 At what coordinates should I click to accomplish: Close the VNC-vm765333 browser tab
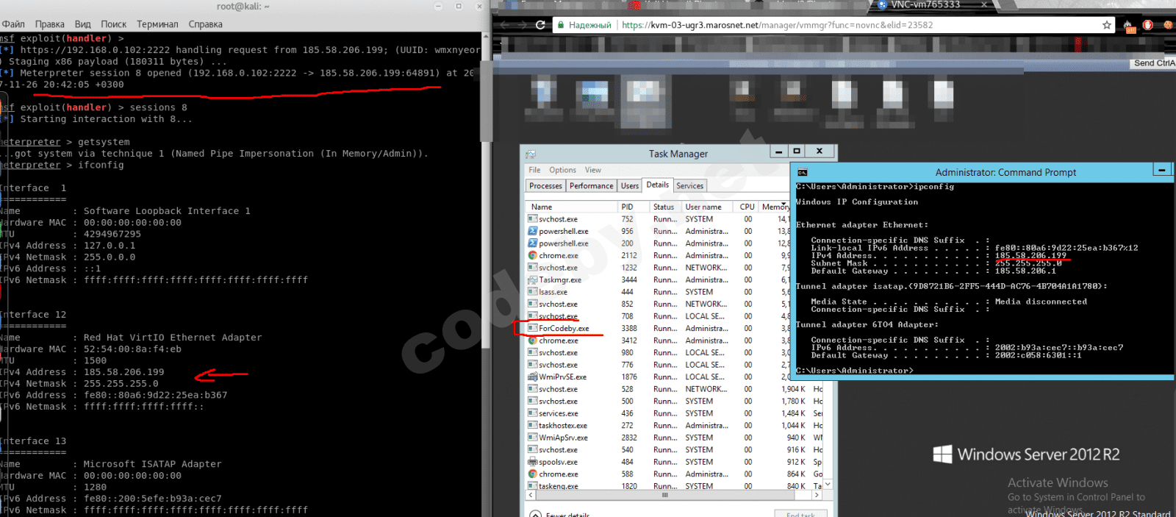985,4
